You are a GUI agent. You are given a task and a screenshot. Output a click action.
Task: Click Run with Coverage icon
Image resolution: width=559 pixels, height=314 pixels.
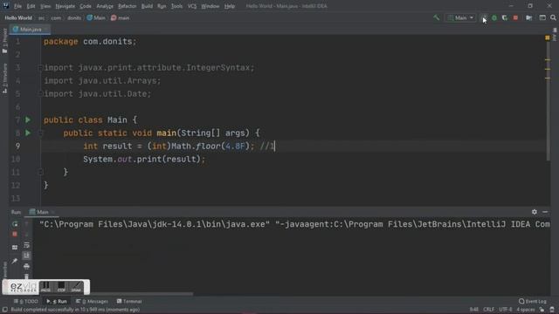tap(505, 17)
